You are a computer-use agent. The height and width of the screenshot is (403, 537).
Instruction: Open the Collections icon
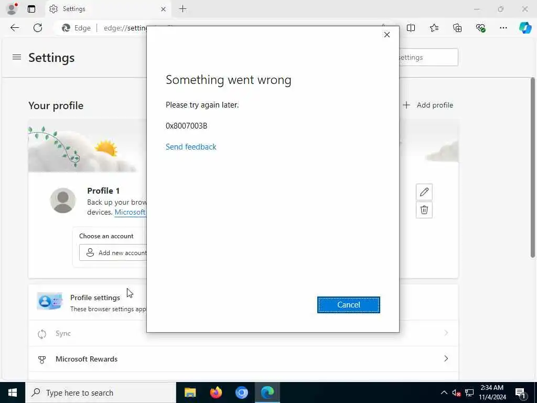(x=457, y=28)
